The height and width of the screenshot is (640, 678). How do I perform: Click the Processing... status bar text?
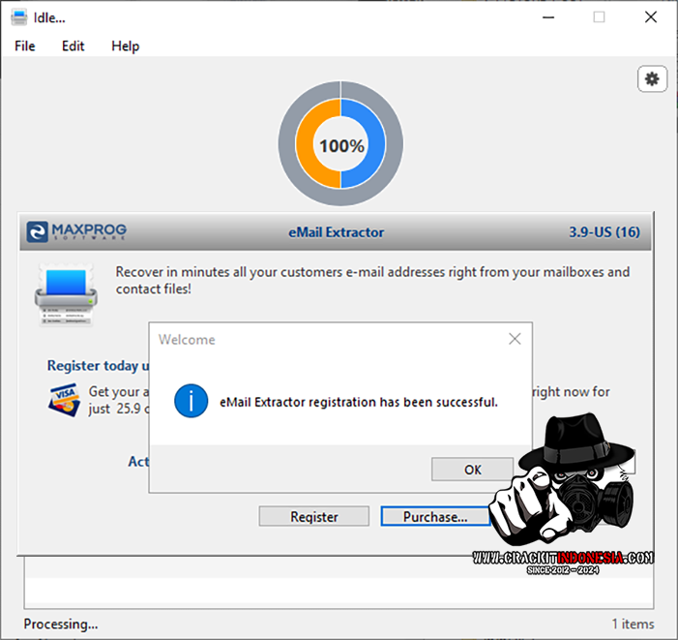[x=61, y=625]
